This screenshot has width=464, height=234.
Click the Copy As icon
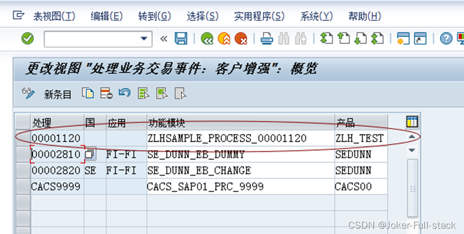[x=88, y=93]
